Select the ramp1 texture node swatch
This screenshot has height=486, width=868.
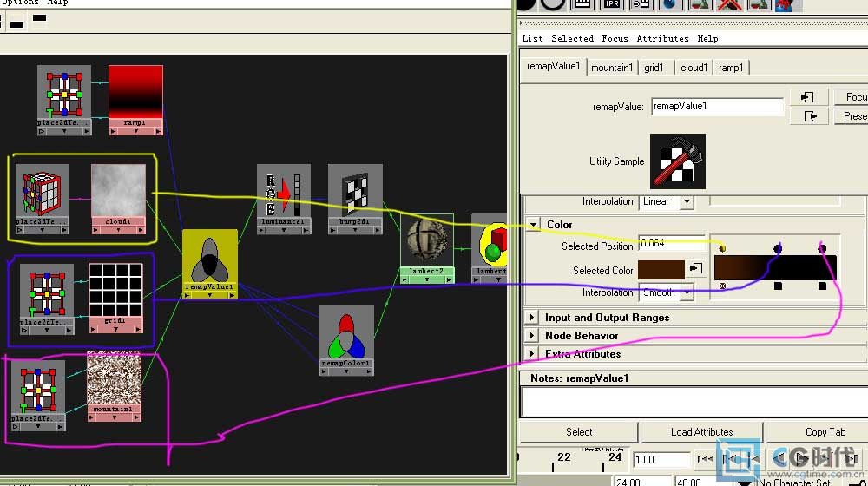coord(135,92)
